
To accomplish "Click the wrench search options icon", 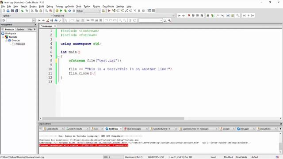I will (x=169, y=20).
